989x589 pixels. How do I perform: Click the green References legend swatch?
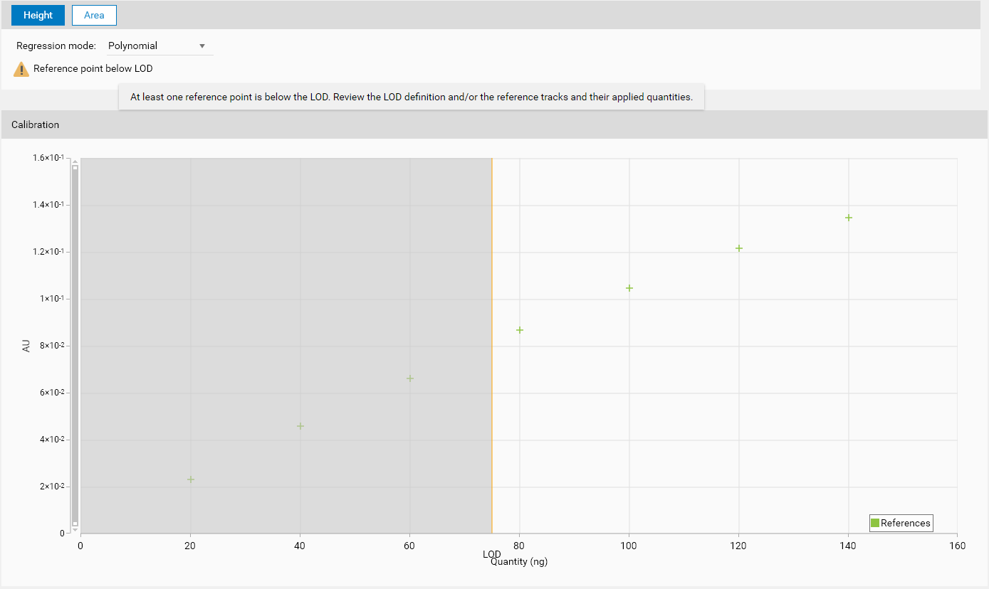point(875,524)
